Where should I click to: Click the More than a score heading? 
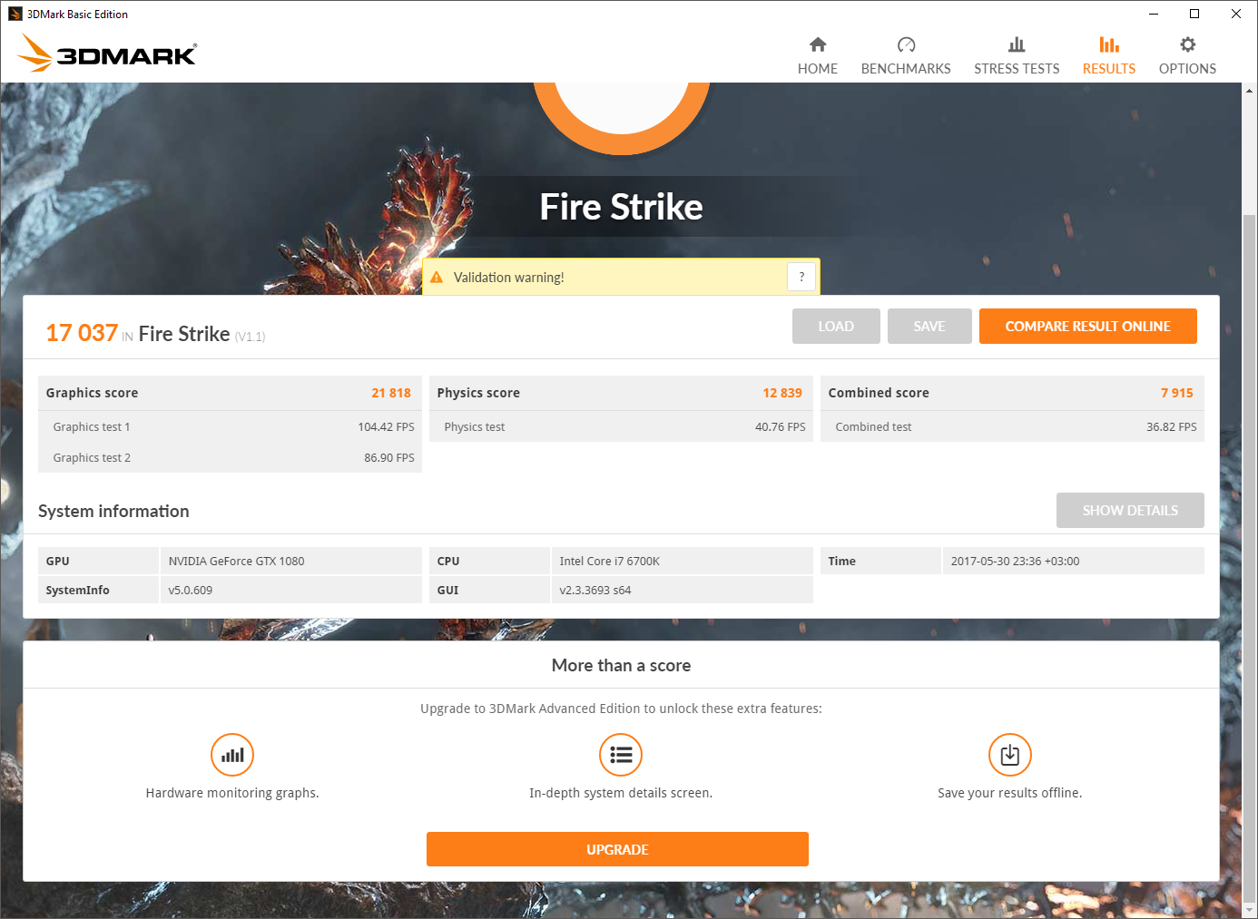pyautogui.click(x=621, y=665)
